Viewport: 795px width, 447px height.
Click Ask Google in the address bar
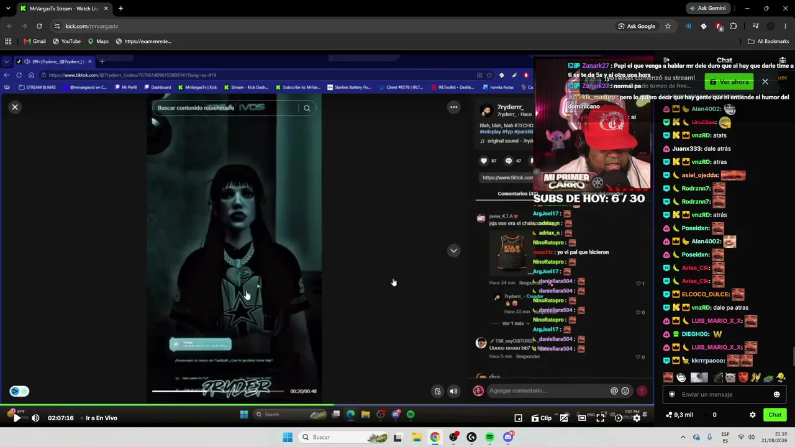click(637, 26)
